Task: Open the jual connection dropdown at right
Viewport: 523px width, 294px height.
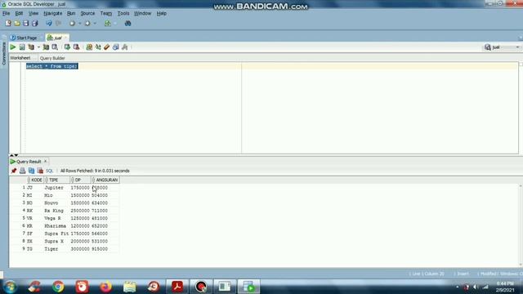Action: pyautogui.click(x=503, y=47)
